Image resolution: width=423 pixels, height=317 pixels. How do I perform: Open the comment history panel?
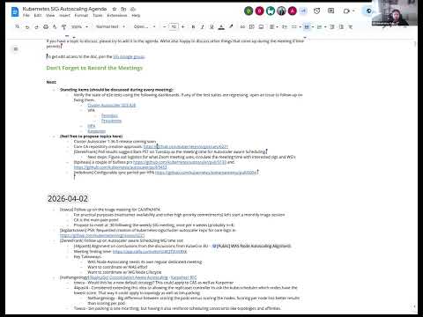point(330,11)
